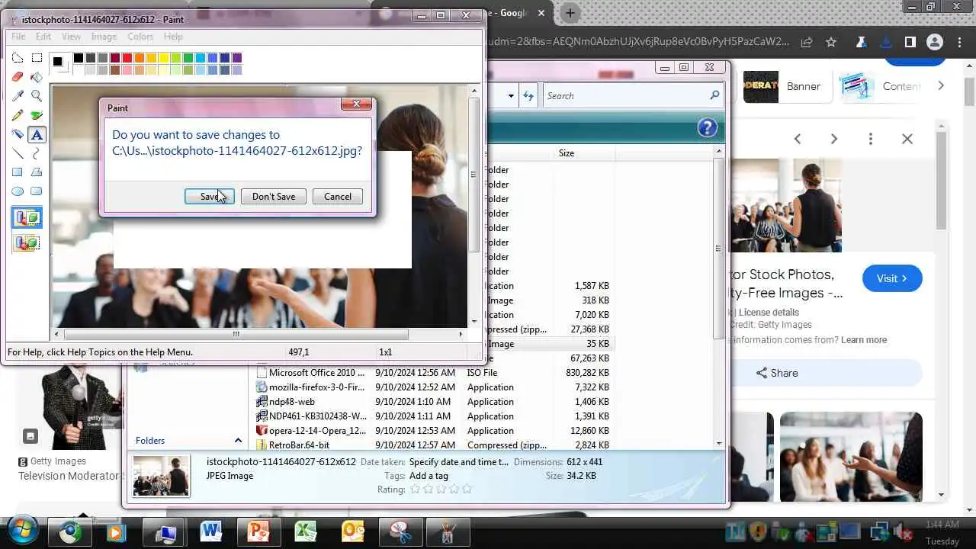Close the Google image preview panel
Image resolution: width=976 pixels, height=549 pixels.
(x=907, y=139)
